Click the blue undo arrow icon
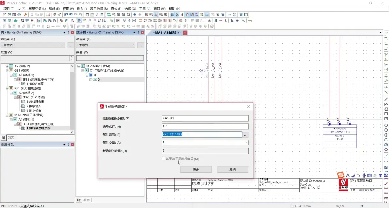The height and width of the screenshot is (208, 389). [71, 15]
